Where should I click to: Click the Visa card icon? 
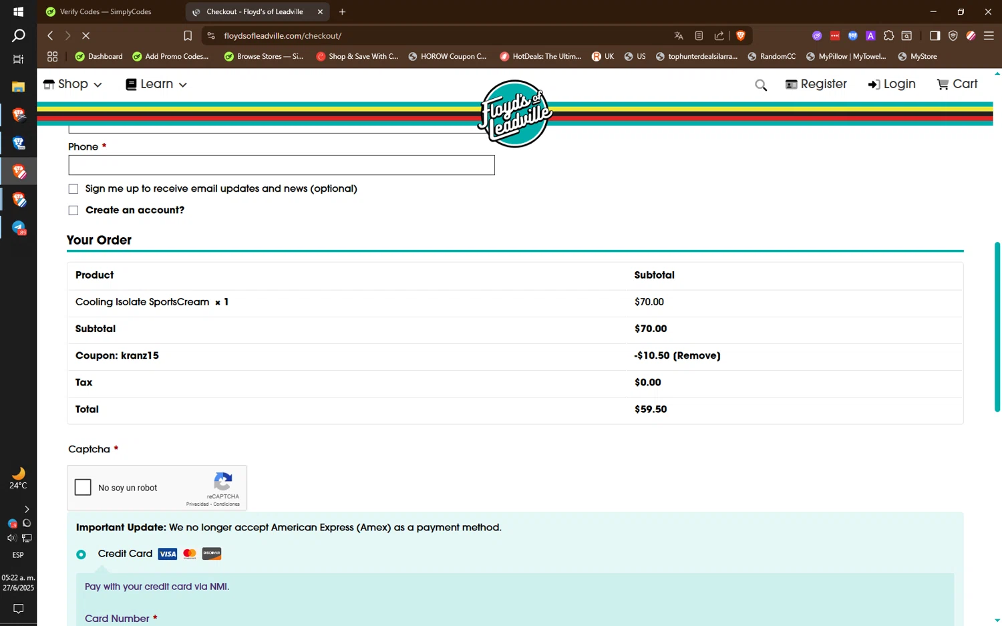[168, 554]
